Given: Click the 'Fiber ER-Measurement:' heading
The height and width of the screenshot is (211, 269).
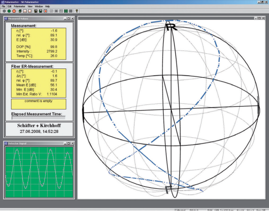Looking at the screenshot, I should tap(33, 66).
